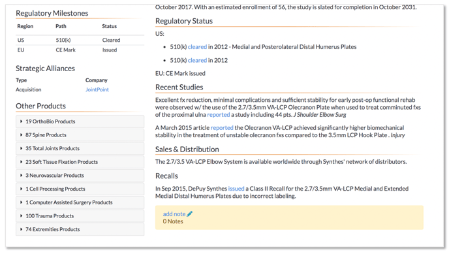Expand the 1 Cell Processing Products section
This screenshot has width=449, height=254.
pos(80,189)
